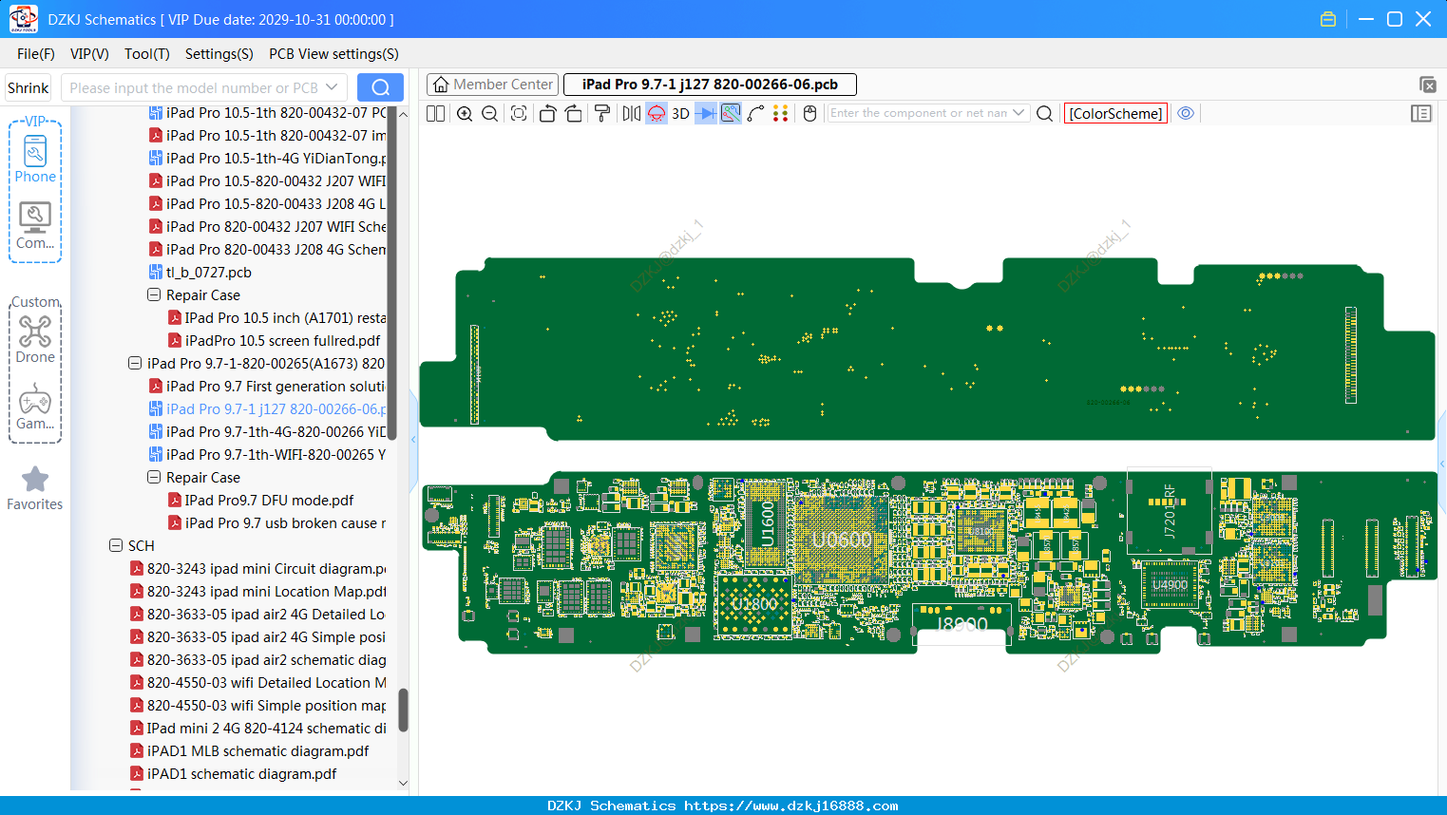The width and height of the screenshot is (1447, 815).
Task: Select the paint roller tool
Action: pyautogui.click(x=602, y=113)
